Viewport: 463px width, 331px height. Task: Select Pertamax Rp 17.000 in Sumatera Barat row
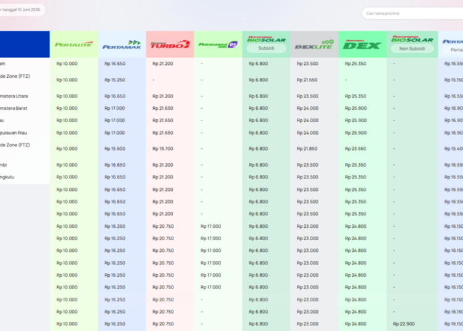pos(115,108)
